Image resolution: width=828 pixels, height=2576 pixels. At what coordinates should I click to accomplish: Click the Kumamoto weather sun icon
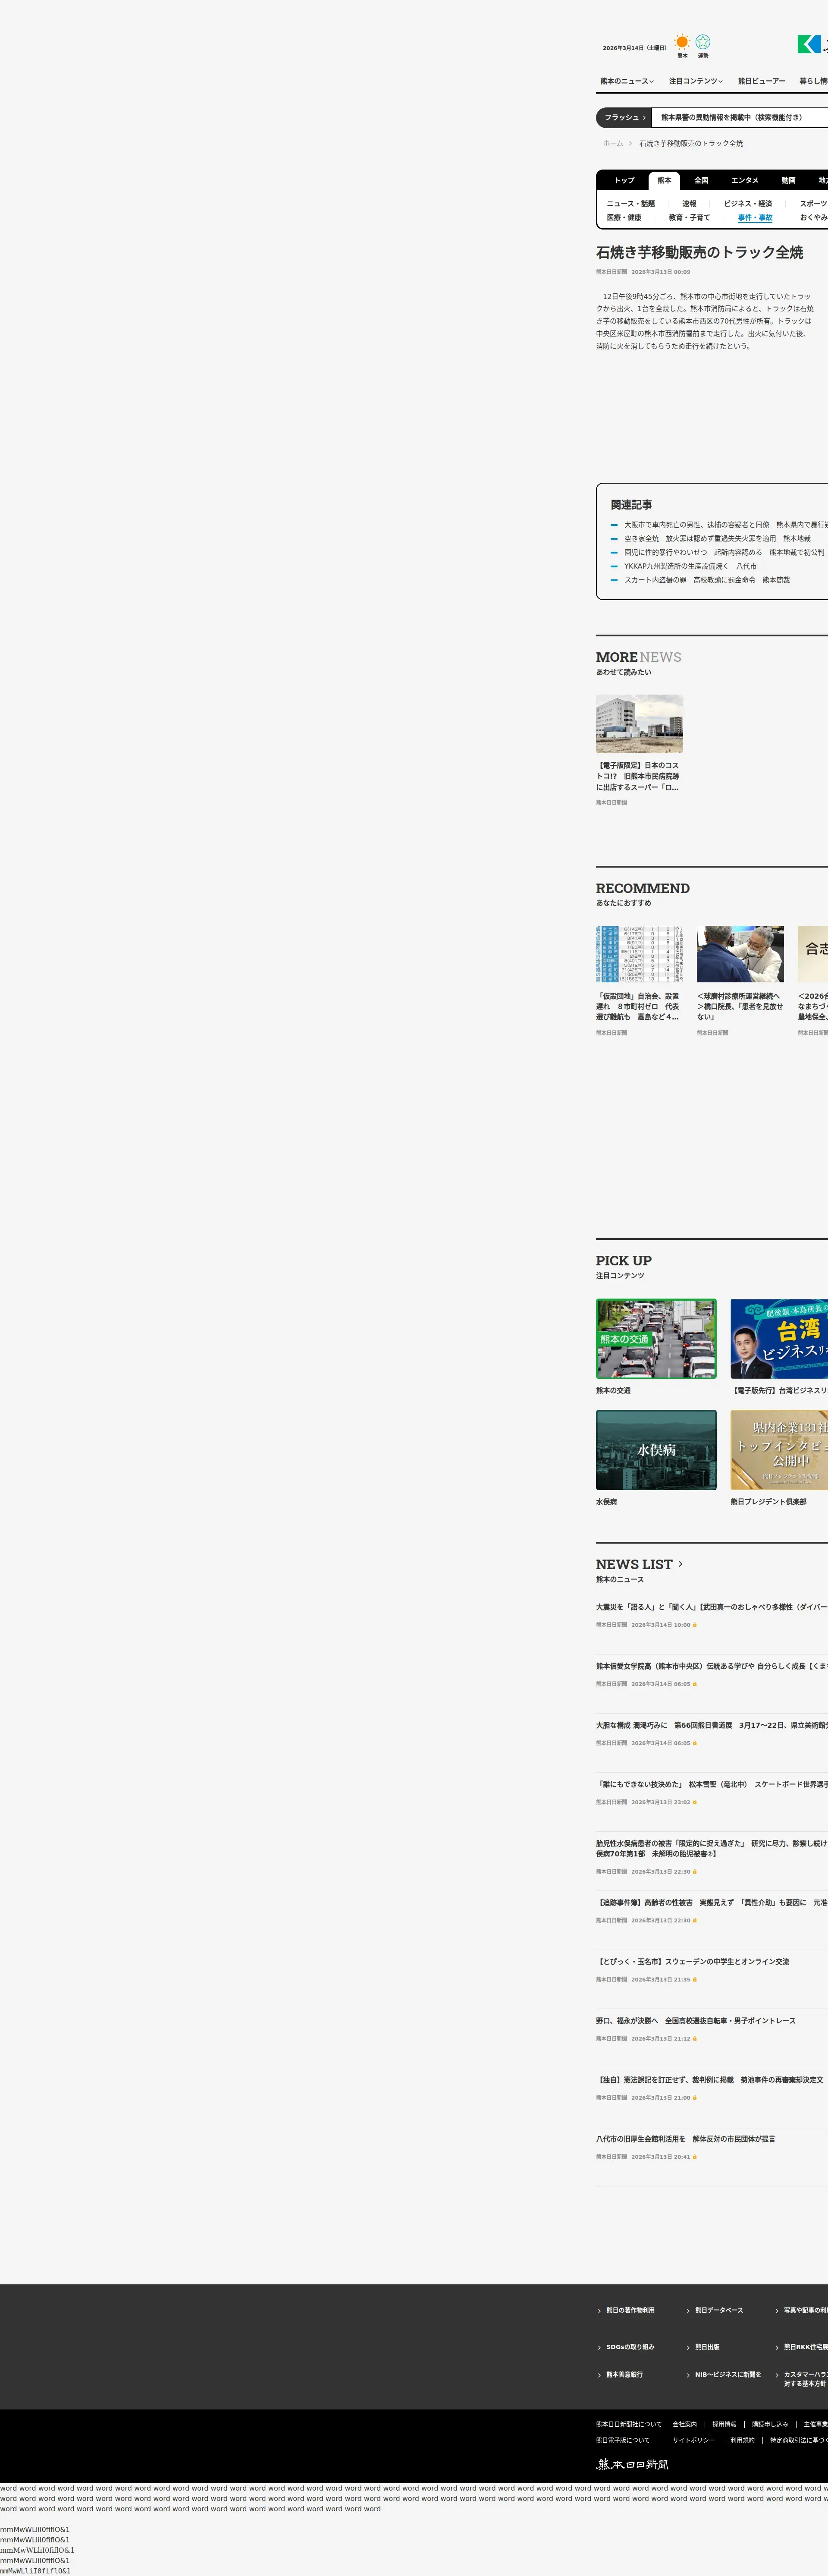tap(682, 42)
